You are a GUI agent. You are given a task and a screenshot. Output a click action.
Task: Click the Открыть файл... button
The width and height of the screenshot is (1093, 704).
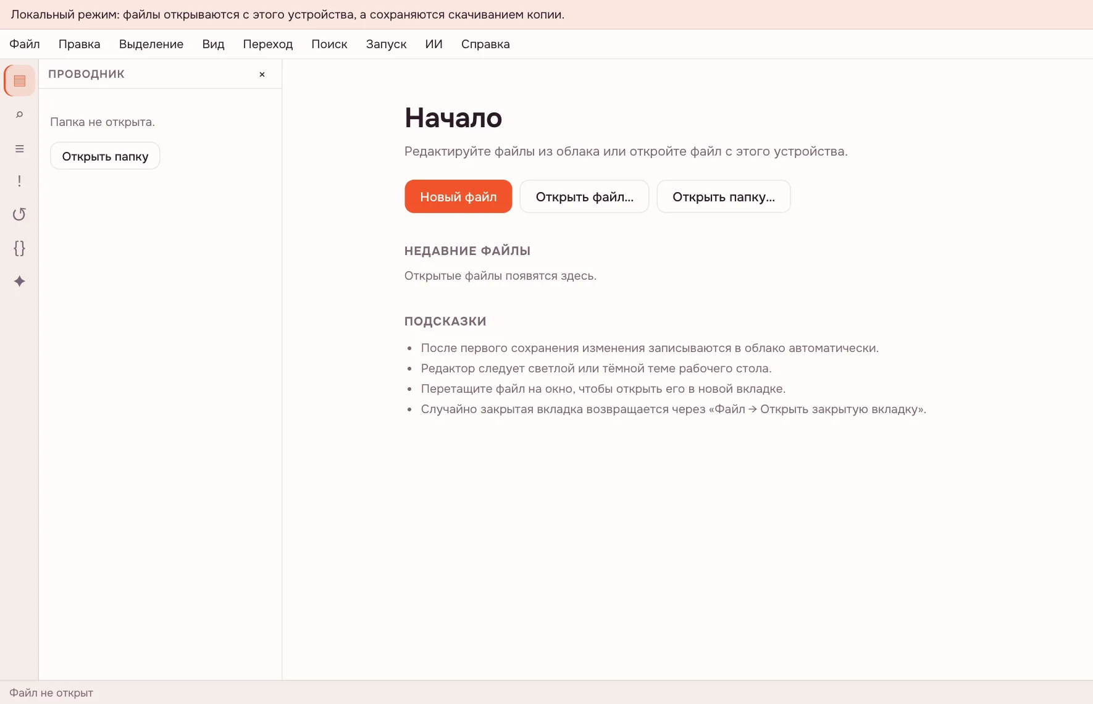point(585,196)
